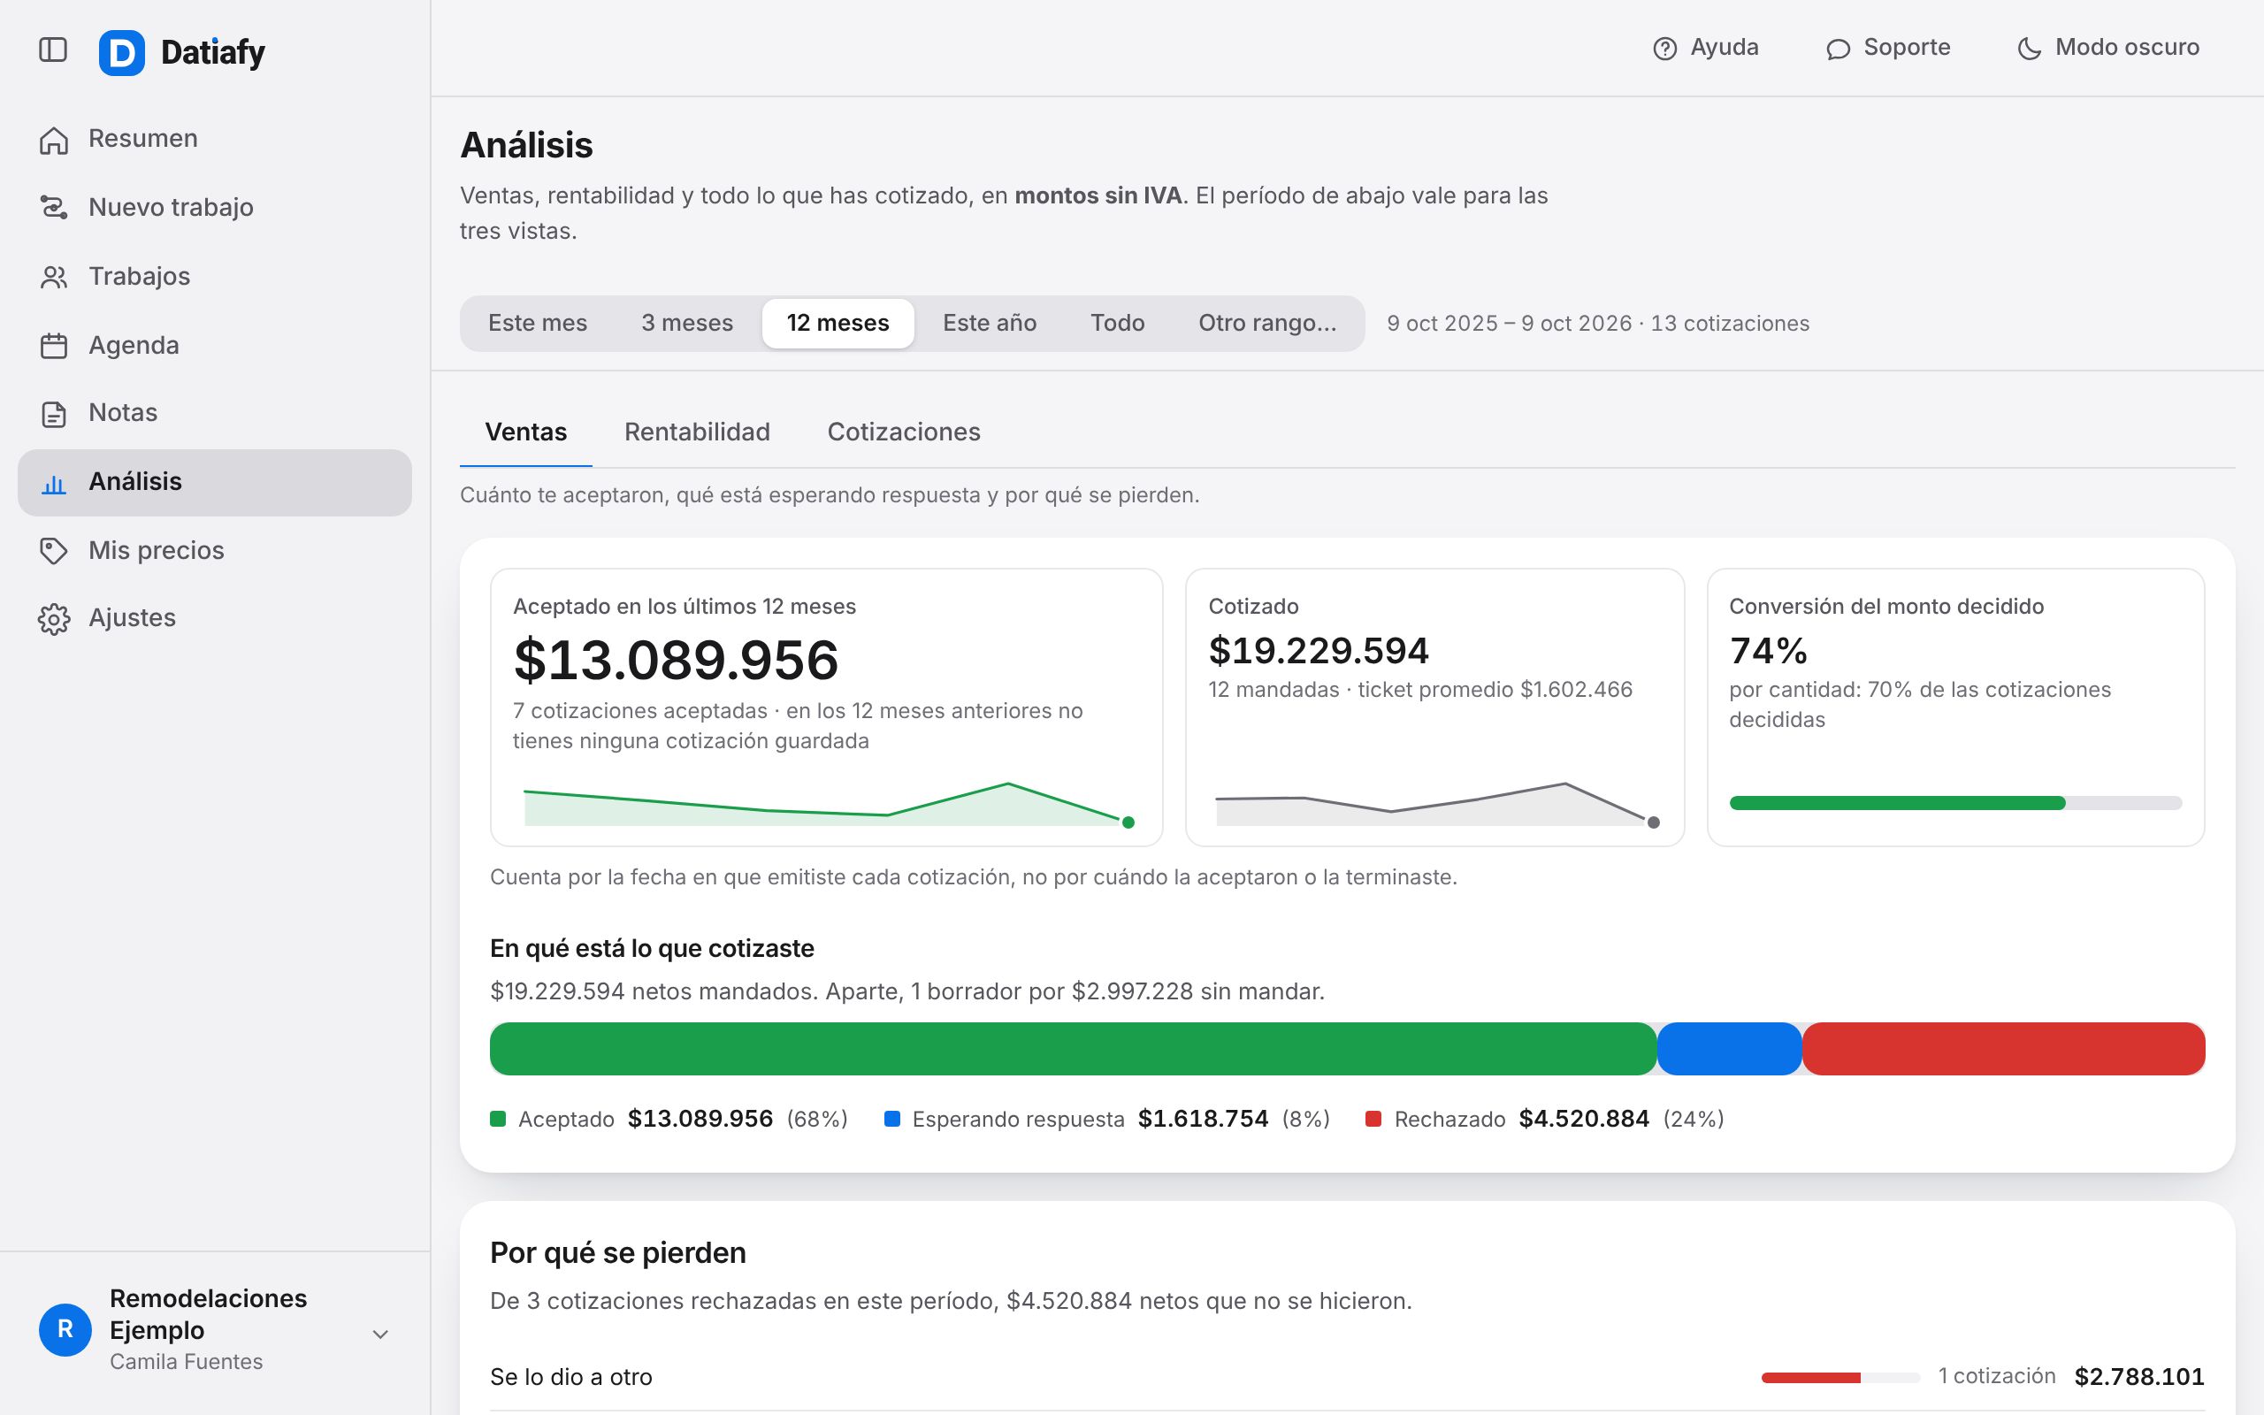Click the Análisis bar chart icon
Screen dimensions: 2264x1415
click(x=54, y=483)
